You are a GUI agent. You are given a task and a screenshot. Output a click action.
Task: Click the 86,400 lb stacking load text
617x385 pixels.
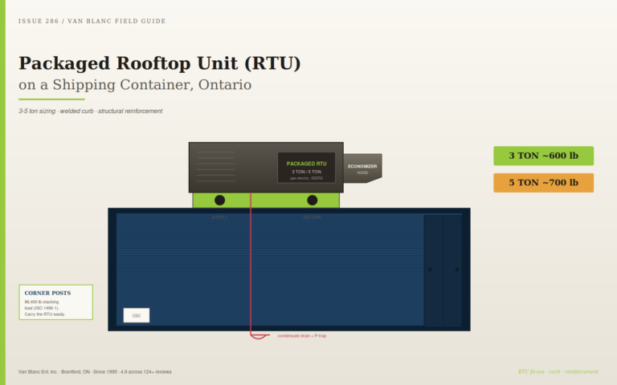42,305
